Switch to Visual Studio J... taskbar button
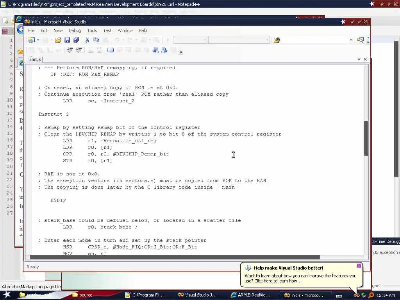The height and width of the screenshot is (300, 400). [197, 295]
